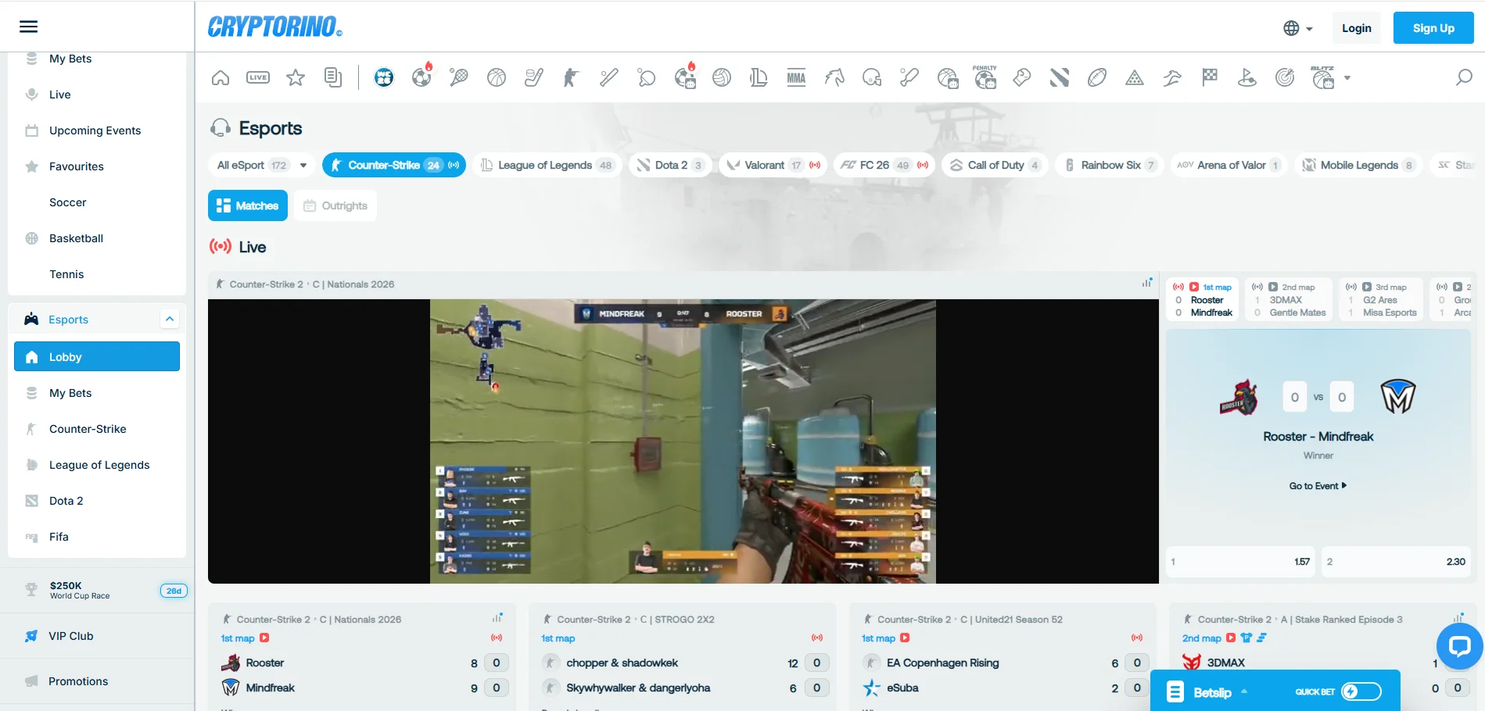Select the greyhound racing icon
Viewport: 1485px width, 711px height.
click(1172, 77)
